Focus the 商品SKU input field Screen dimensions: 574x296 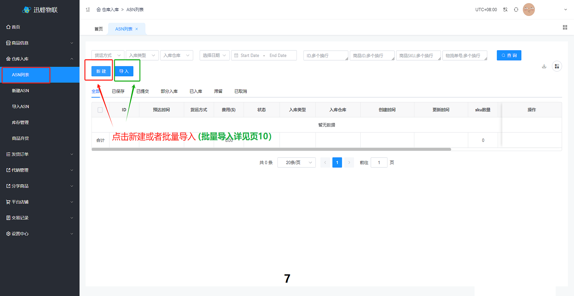click(x=419, y=55)
